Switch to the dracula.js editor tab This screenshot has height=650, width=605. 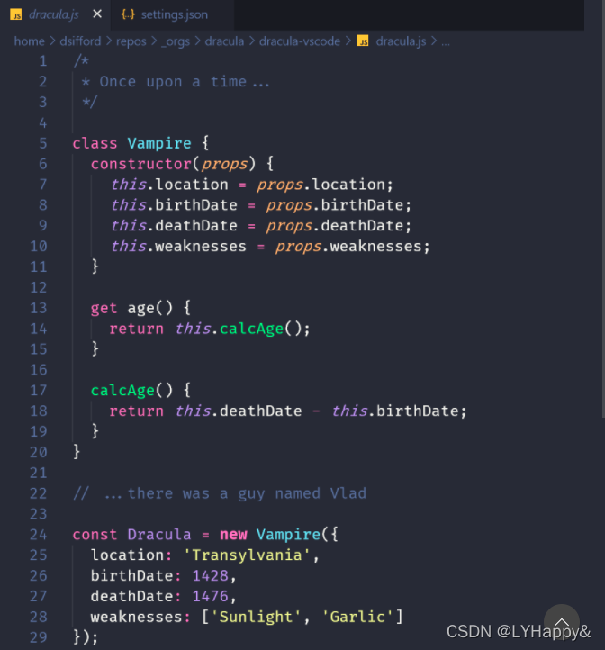click(x=55, y=14)
